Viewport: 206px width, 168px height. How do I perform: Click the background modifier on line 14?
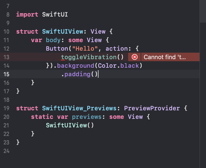(76, 66)
